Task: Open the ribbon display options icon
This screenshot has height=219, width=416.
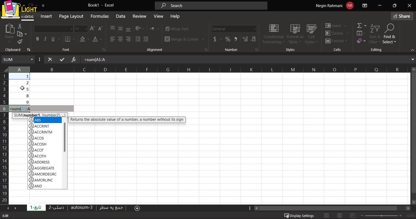Action: point(365,5)
